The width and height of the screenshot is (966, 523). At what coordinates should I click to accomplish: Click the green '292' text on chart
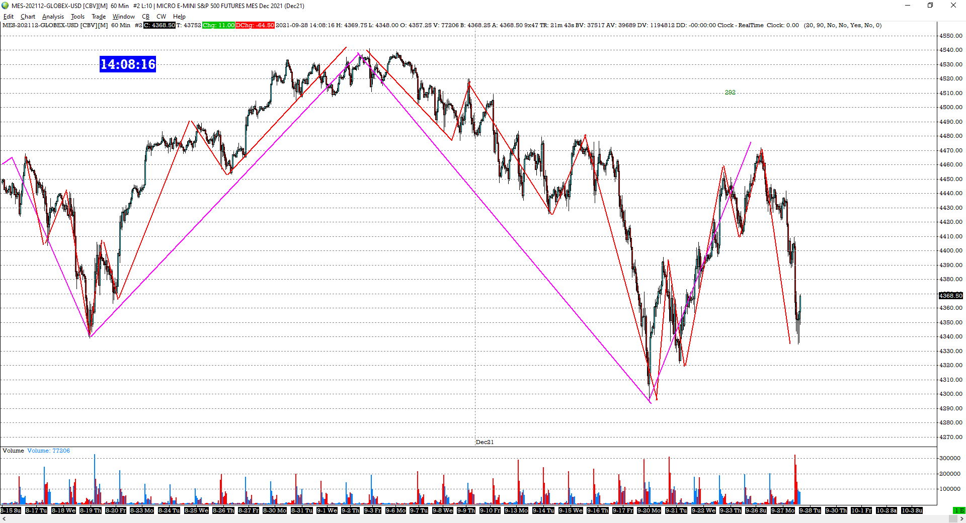tap(730, 93)
